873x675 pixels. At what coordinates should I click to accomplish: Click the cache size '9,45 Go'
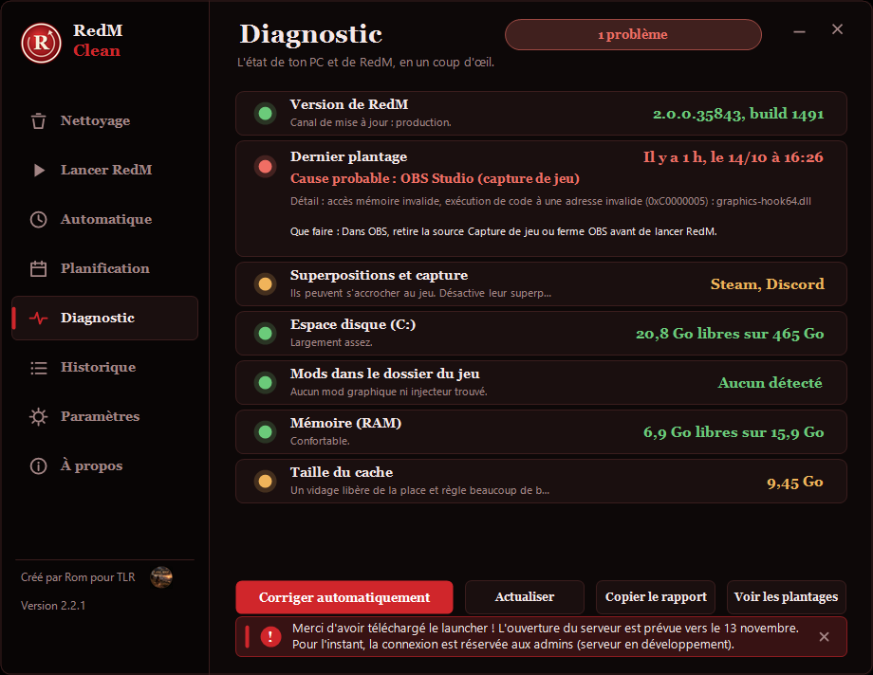coord(795,482)
